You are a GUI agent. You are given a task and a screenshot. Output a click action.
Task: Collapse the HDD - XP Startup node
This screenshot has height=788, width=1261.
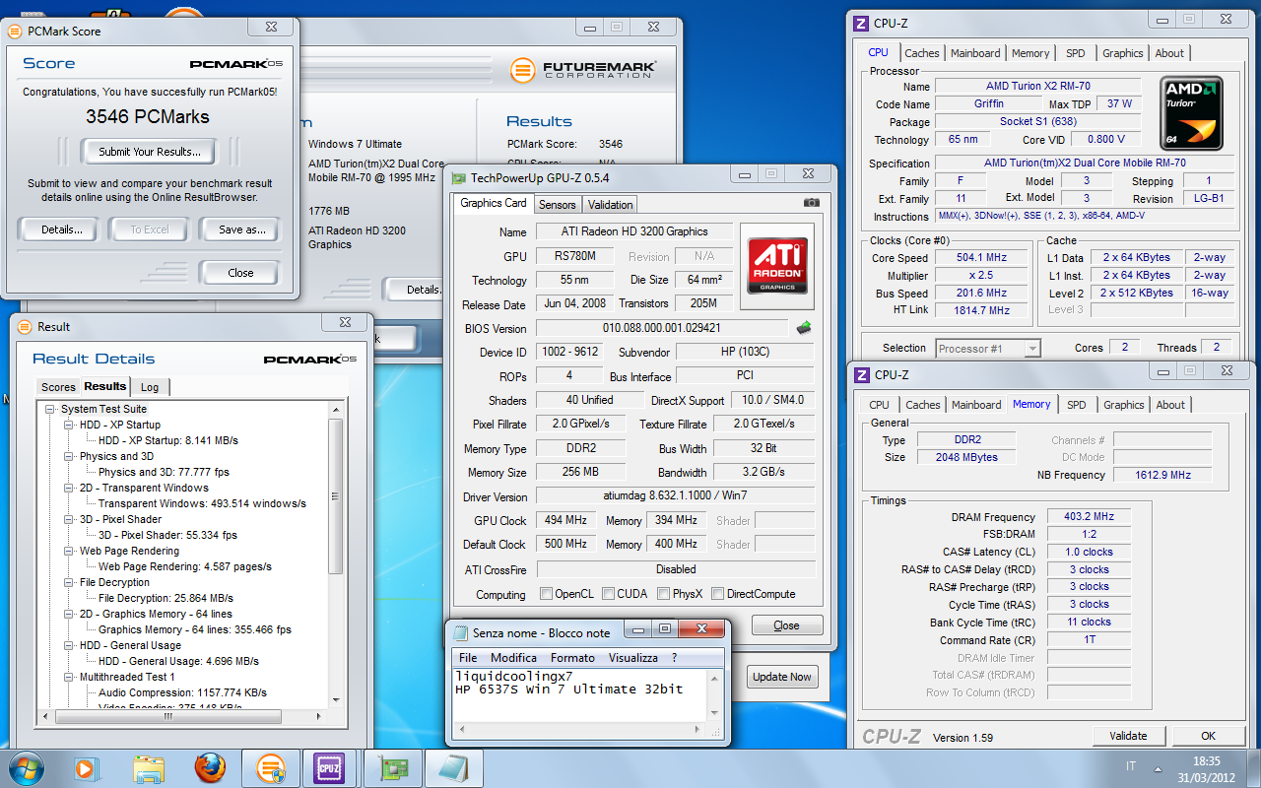point(69,425)
